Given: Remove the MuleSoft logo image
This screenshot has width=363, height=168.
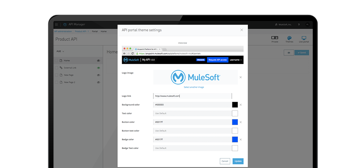Looking at the screenshot, I should click(240, 78).
